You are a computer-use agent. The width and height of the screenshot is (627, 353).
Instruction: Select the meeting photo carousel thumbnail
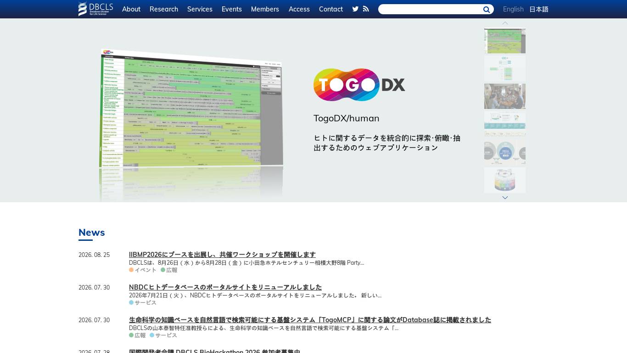tap(505, 96)
